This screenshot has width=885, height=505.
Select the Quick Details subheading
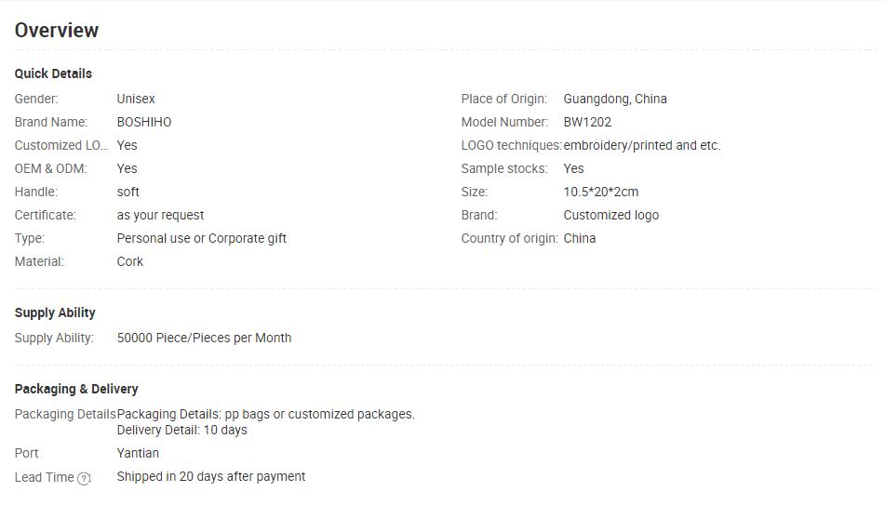53,73
